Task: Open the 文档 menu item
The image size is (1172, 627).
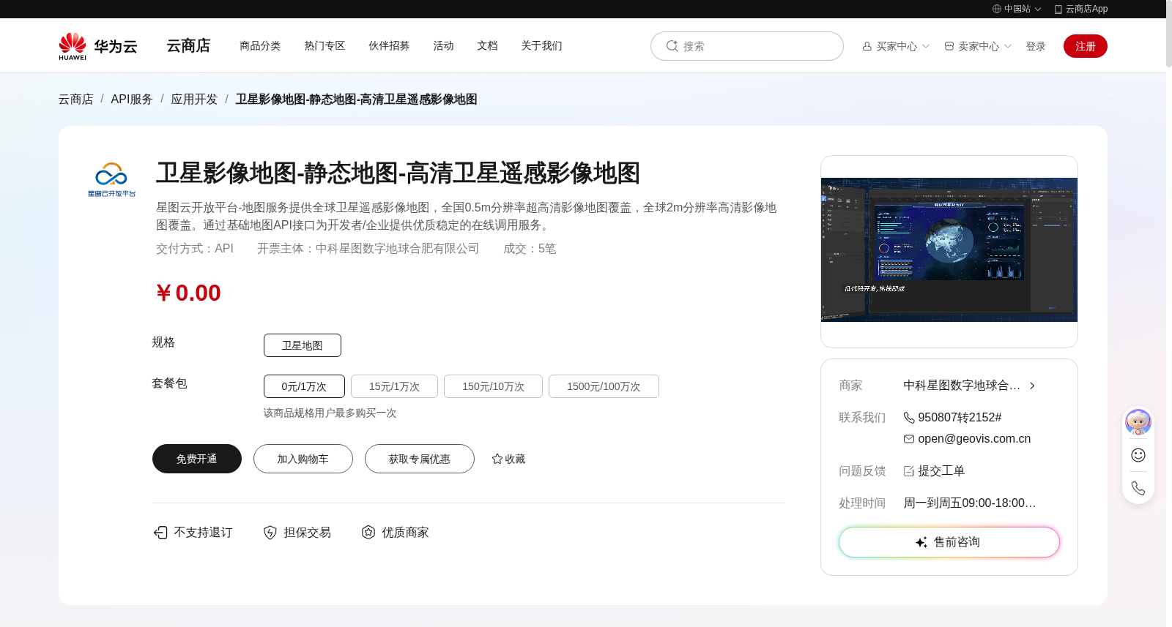Action: point(487,45)
